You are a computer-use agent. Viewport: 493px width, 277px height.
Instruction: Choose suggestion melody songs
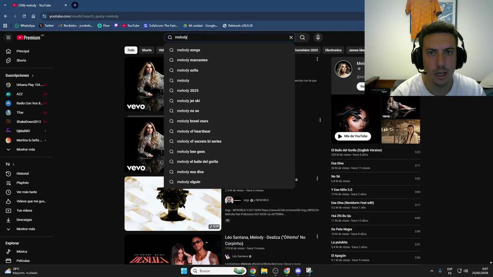(229, 50)
